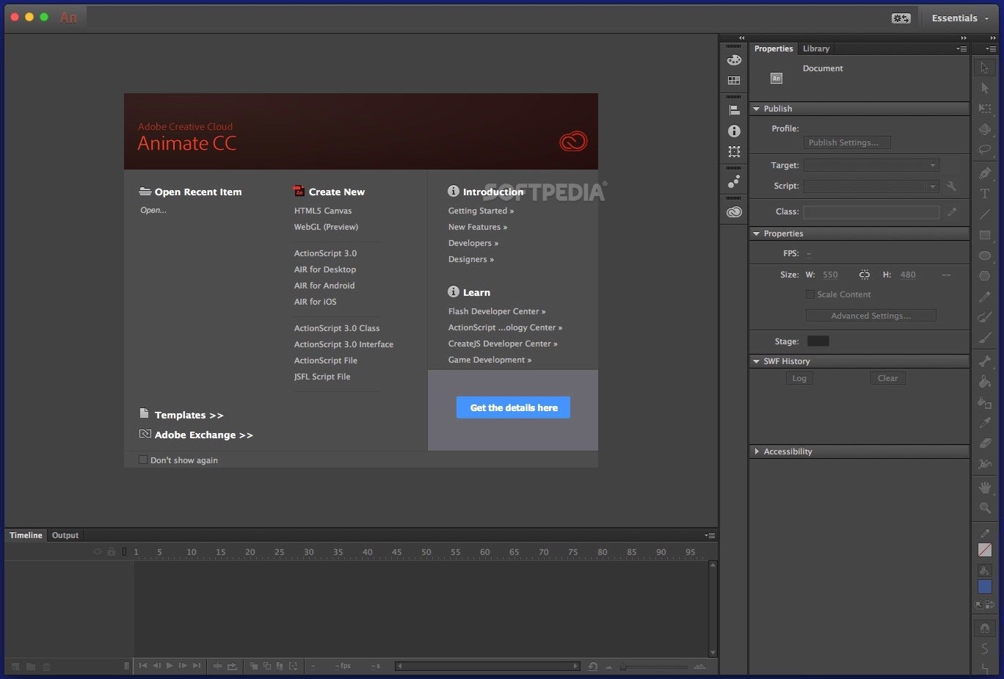
Task: Open the Transform panel icon
Action: click(x=734, y=151)
